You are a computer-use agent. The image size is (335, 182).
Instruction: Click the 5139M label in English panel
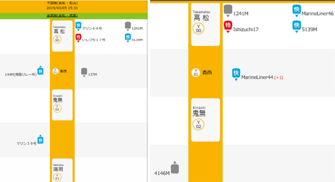tap(309, 29)
